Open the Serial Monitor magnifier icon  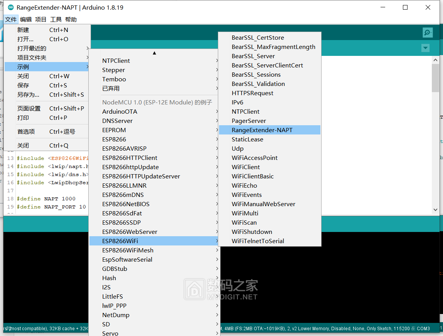pos(428,32)
